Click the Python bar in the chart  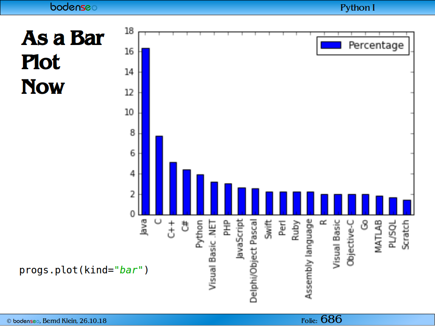pyautogui.click(x=200, y=194)
